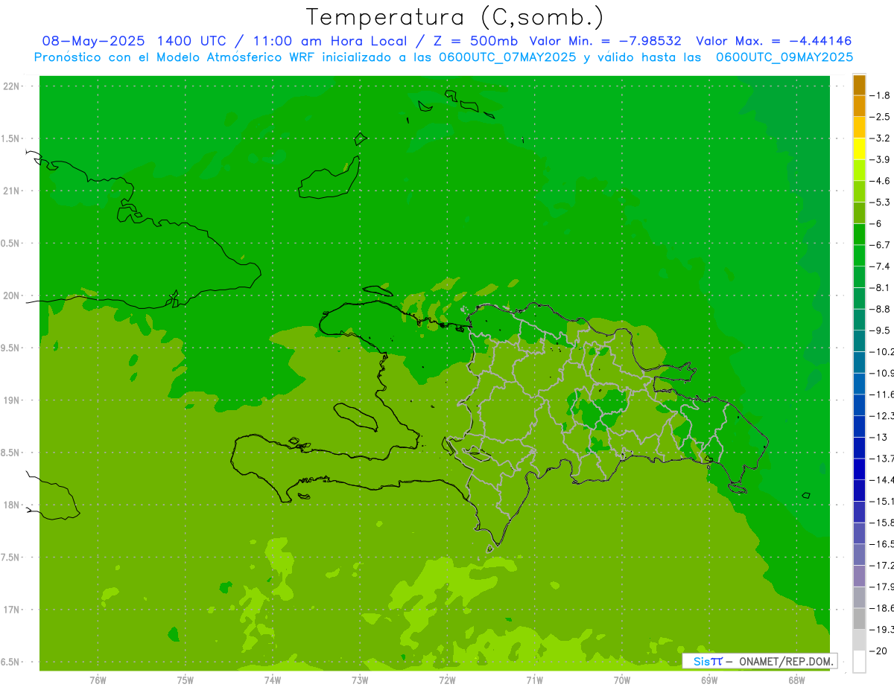894x690 pixels.
Task: Select the -13 colorbar value label
Action: point(880,437)
